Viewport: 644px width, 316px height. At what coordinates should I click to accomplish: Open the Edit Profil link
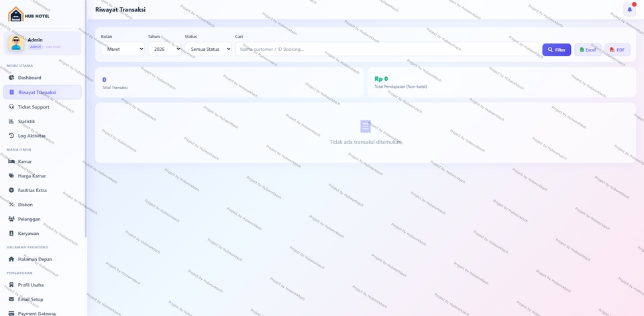(53, 47)
